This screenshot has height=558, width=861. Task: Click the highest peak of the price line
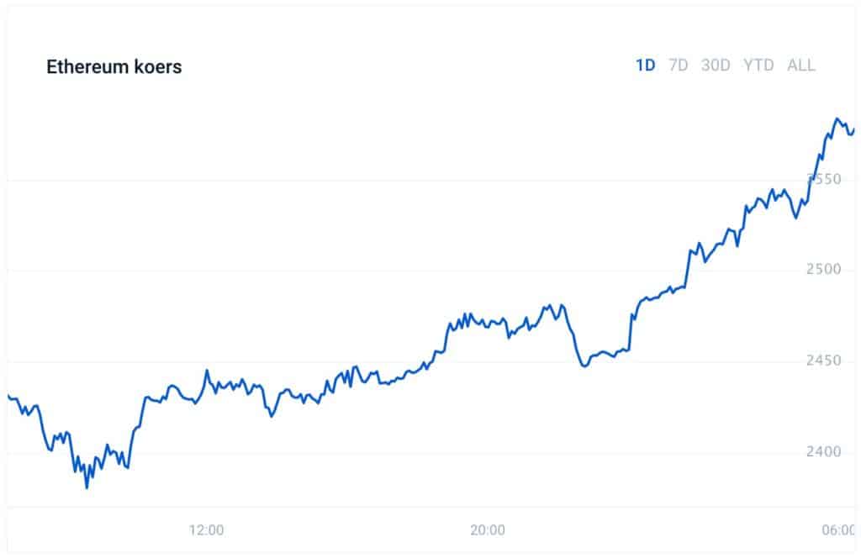(837, 118)
